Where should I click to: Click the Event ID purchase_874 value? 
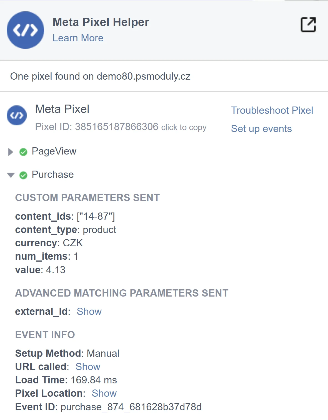tap(131, 407)
